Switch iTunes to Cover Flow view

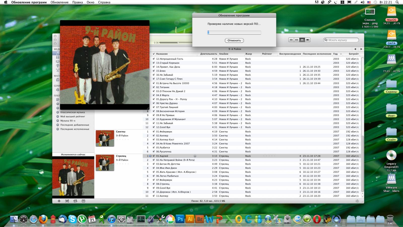click(x=308, y=40)
